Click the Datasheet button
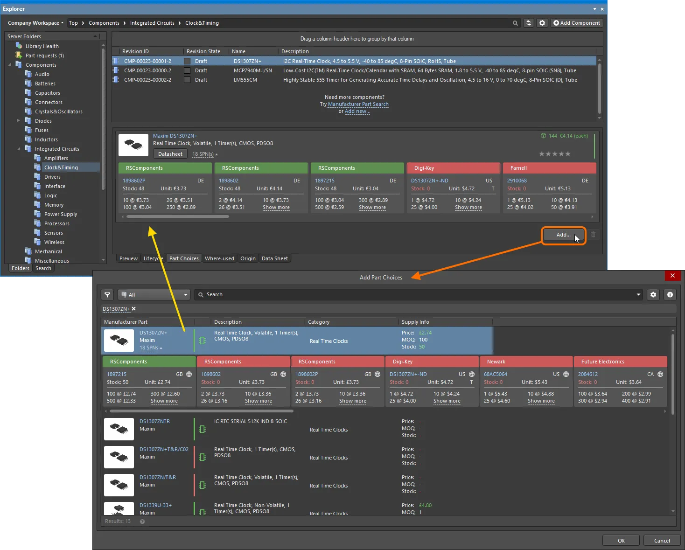The image size is (685, 550). click(x=170, y=154)
